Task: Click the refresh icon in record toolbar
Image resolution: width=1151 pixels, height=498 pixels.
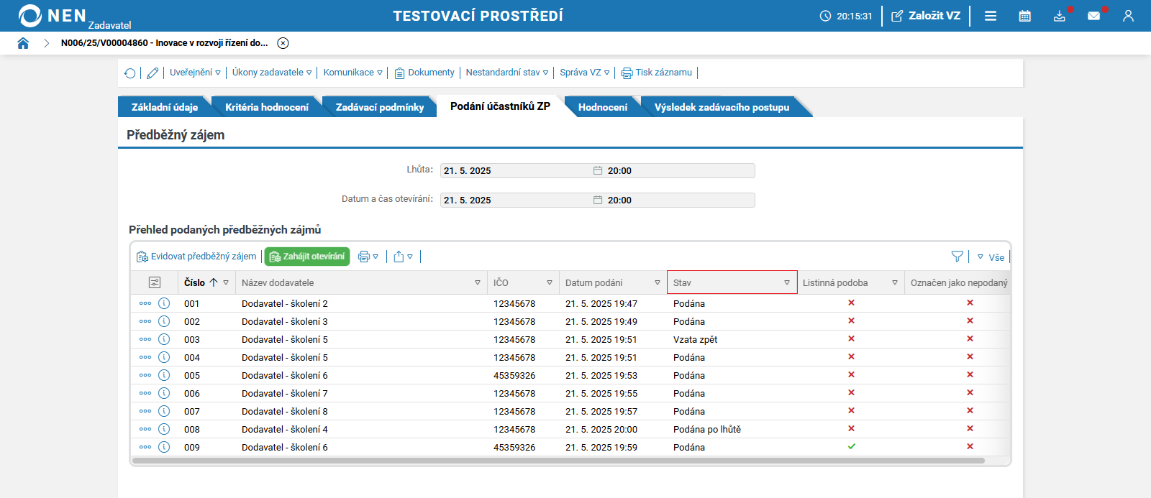Action: point(129,73)
